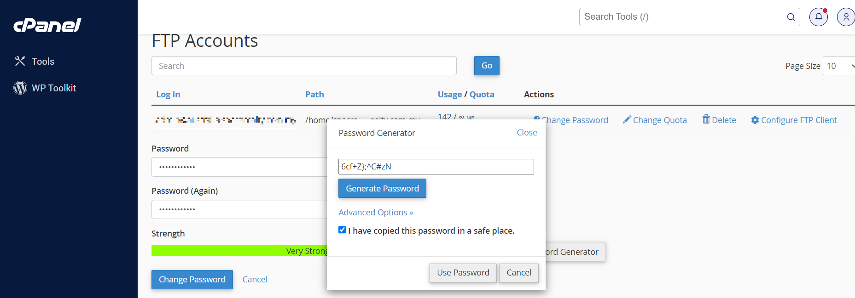Click the cPanel logo
The width and height of the screenshot is (855, 298).
tap(47, 25)
